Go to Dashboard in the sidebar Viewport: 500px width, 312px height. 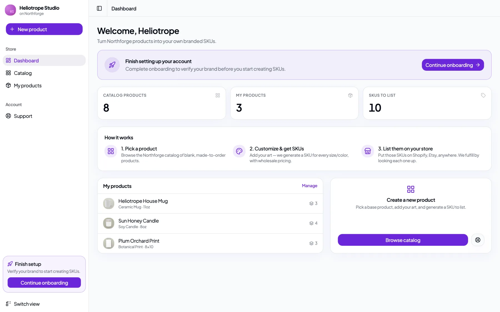click(x=44, y=60)
